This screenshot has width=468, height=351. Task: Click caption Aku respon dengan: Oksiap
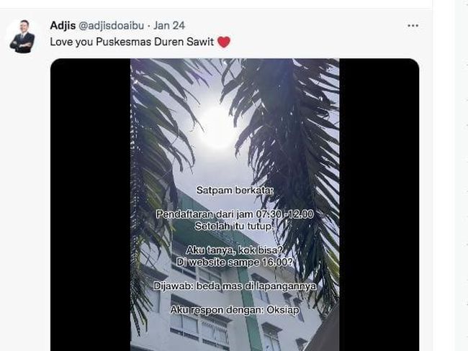tap(235, 310)
